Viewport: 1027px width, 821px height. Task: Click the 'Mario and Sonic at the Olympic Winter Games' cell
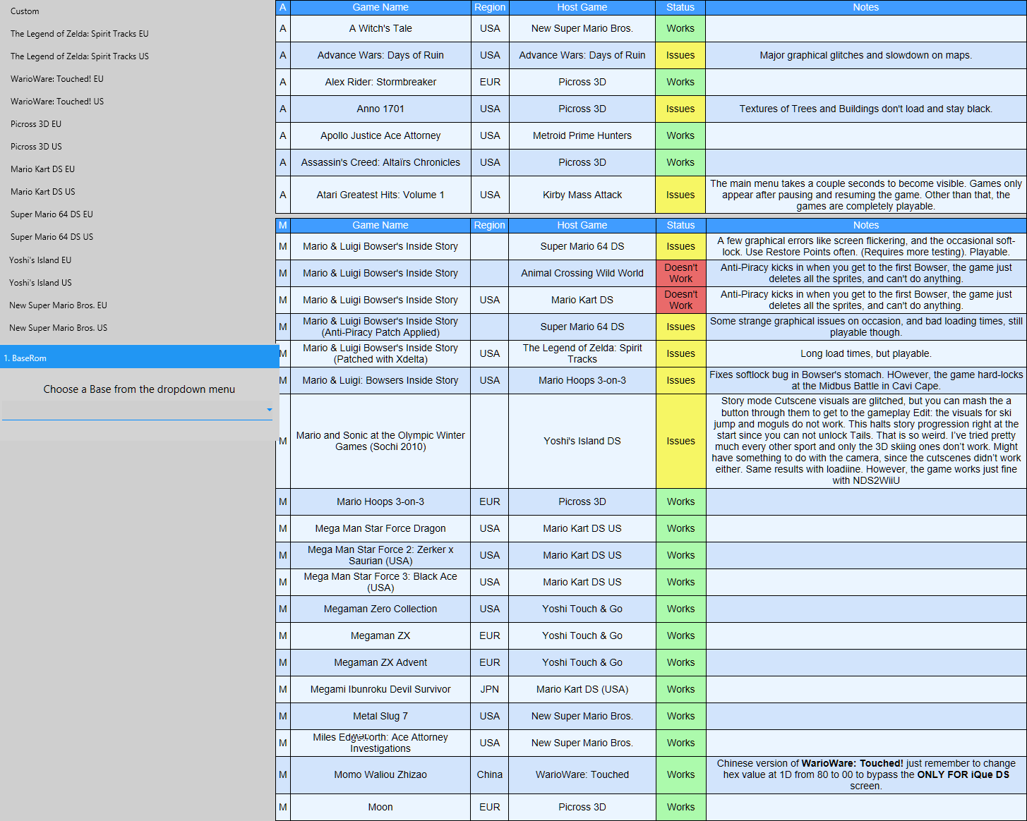pyautogui.click(x=380, y=442)
